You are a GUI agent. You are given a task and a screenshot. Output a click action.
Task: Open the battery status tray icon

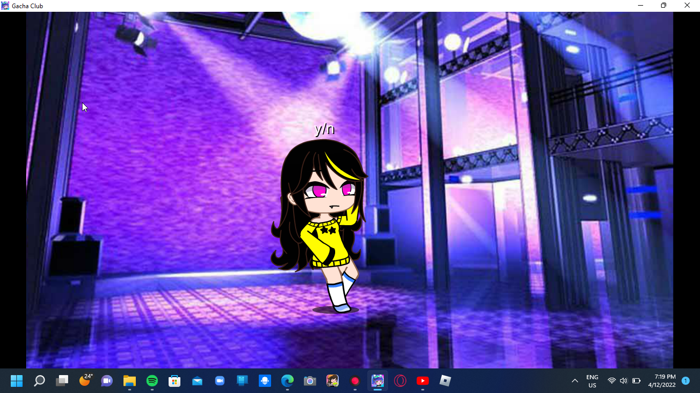click(636, 381)
